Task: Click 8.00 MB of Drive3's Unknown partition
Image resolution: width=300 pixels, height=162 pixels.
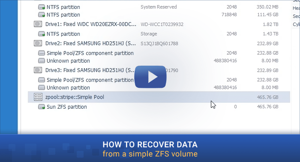Action: pyautogui.click(x=270, y=87)
